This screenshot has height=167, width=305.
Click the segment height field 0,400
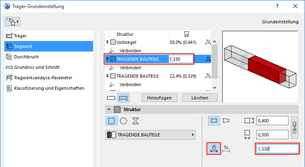pyautogui.click(x=272, y=121)
